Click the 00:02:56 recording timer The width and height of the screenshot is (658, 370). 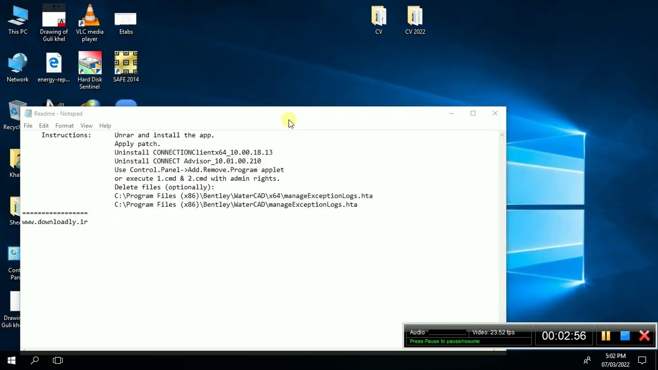click(564, 336)
